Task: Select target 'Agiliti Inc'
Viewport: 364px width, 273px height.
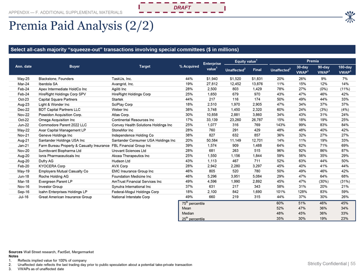Action: point(119,89)
